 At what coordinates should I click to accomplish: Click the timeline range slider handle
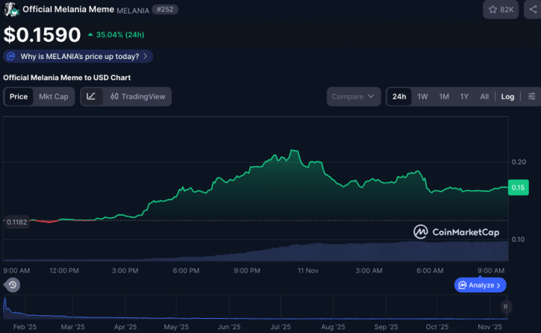pyautogui.click(x=506, y=306)
